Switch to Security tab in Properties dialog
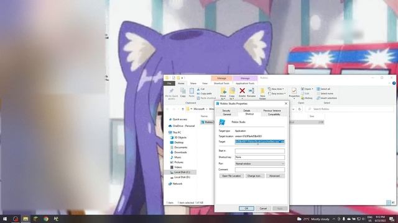The height and width of the screenshot is (223, 398). (226, 110)
